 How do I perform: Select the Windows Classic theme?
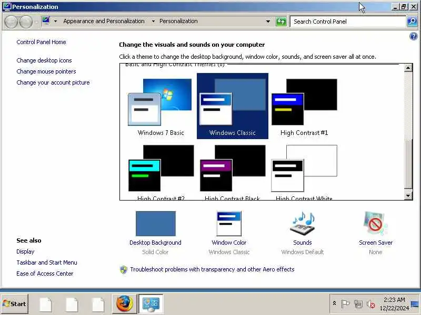233,106
